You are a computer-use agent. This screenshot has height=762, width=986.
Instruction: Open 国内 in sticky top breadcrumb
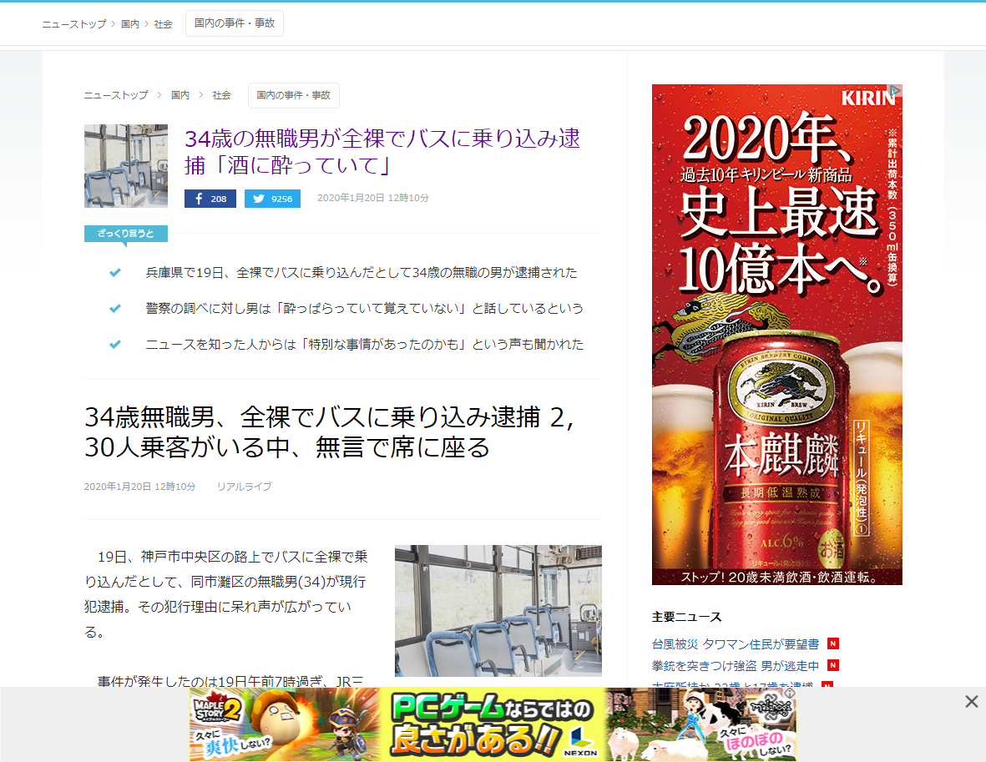(130, 24)
